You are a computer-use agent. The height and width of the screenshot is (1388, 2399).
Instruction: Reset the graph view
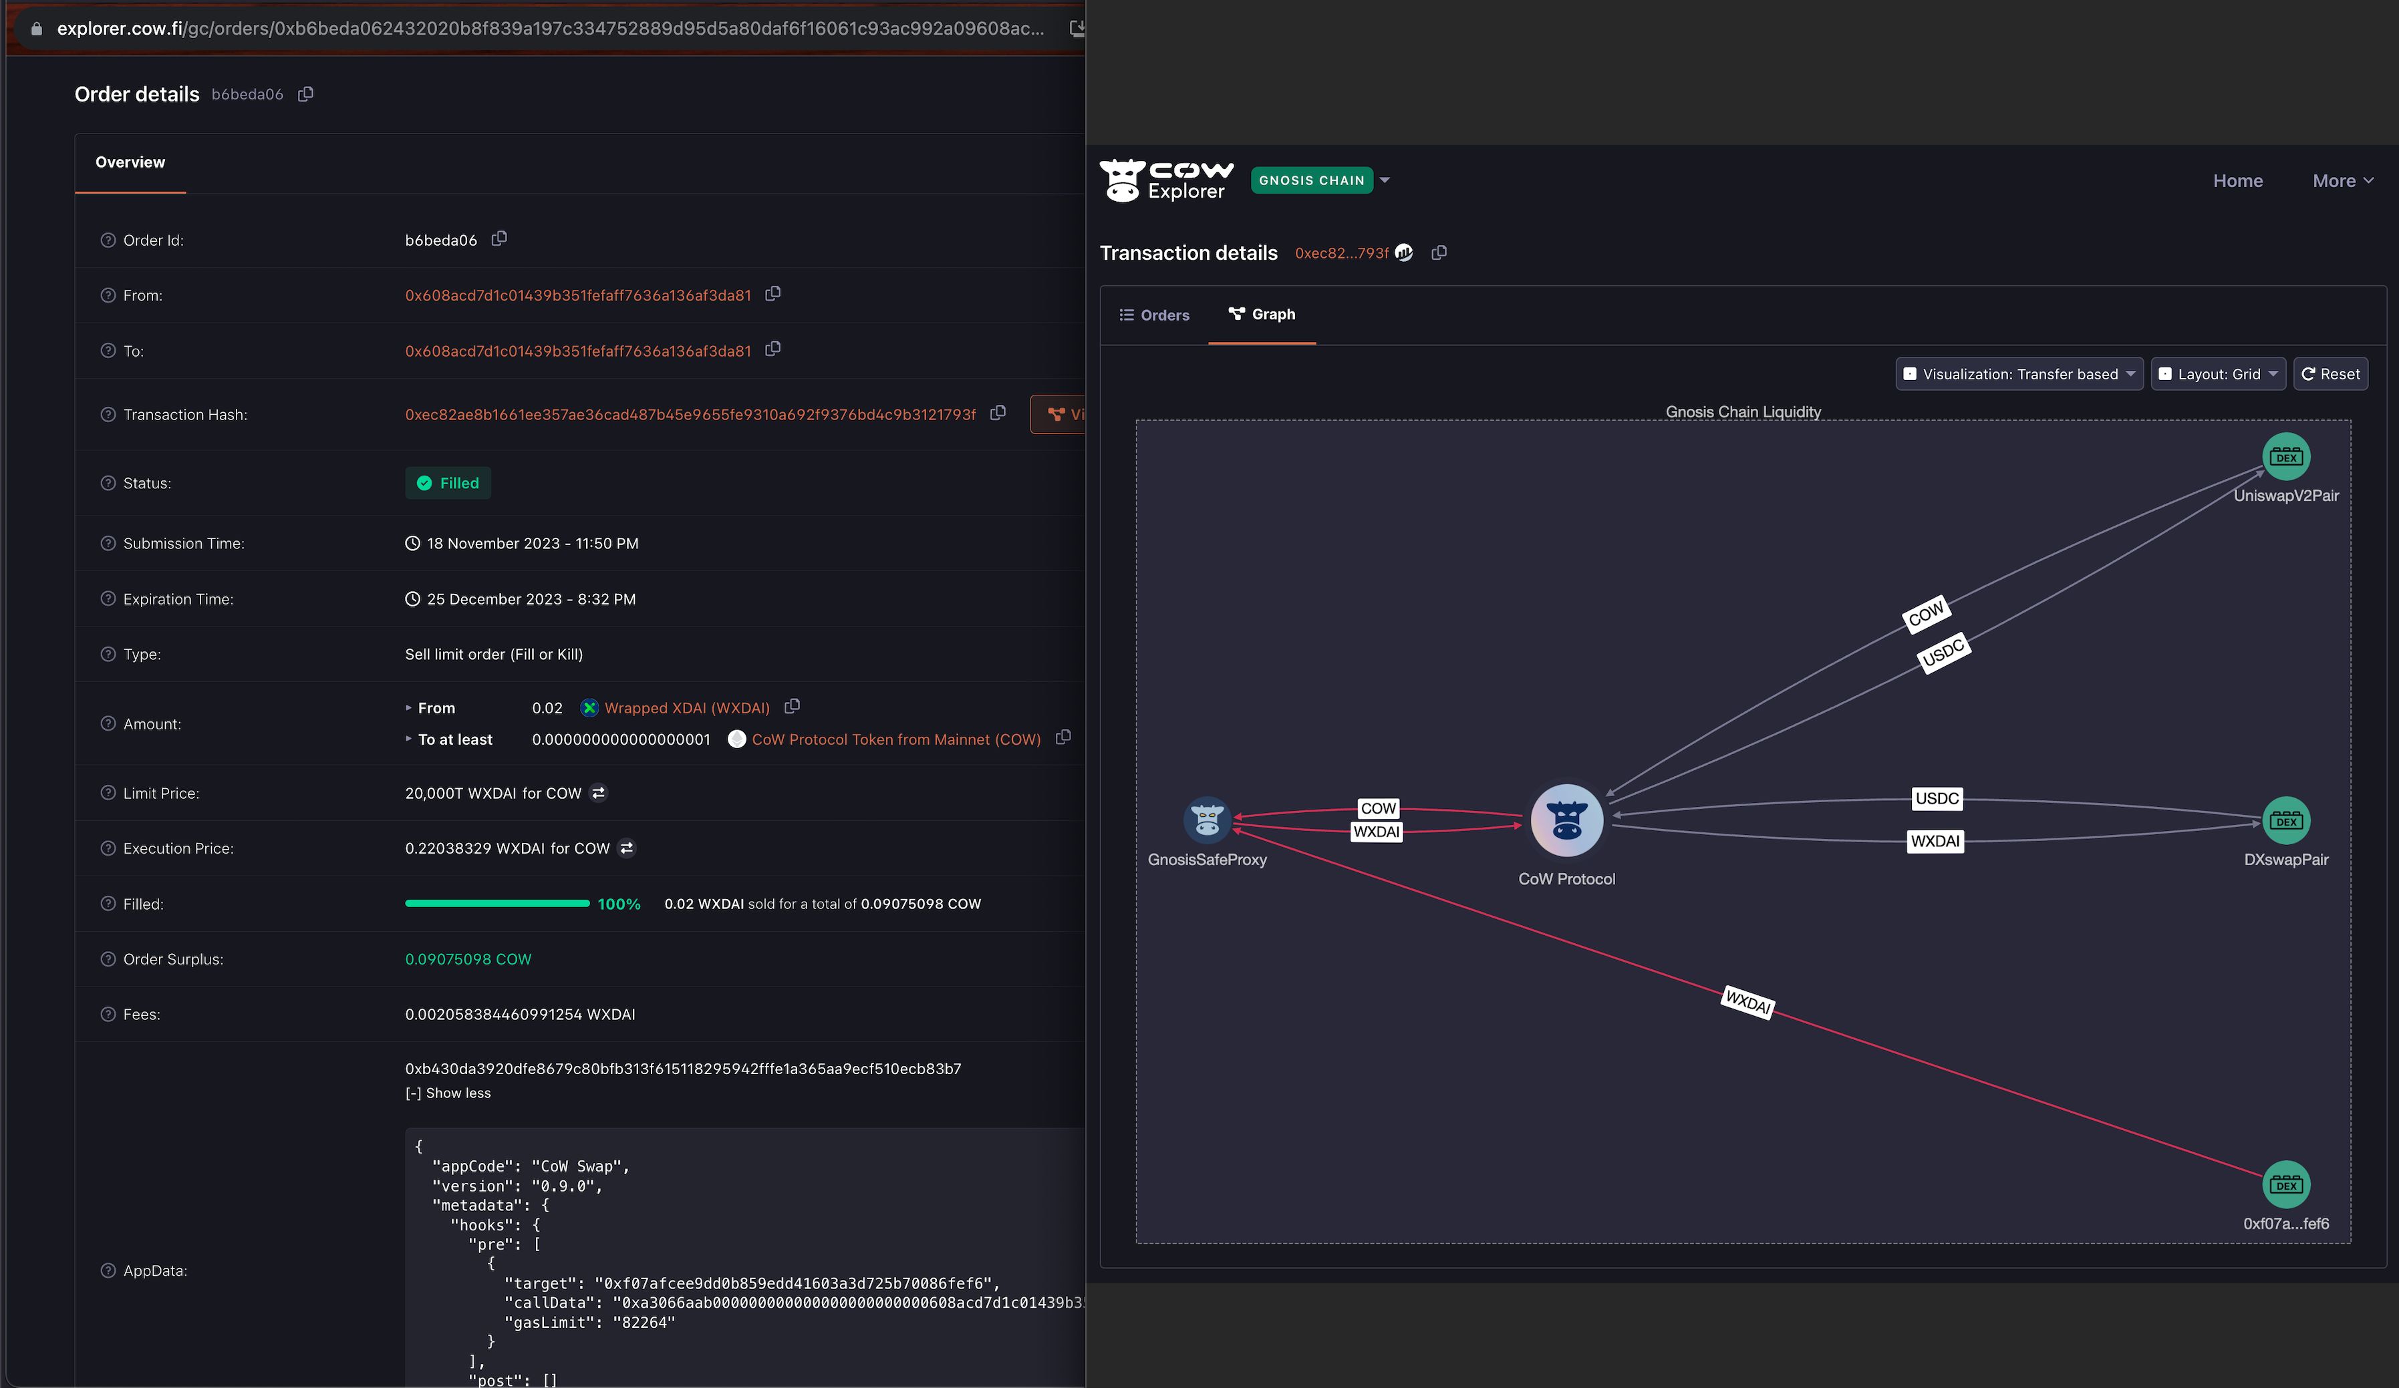point(2330,374)
